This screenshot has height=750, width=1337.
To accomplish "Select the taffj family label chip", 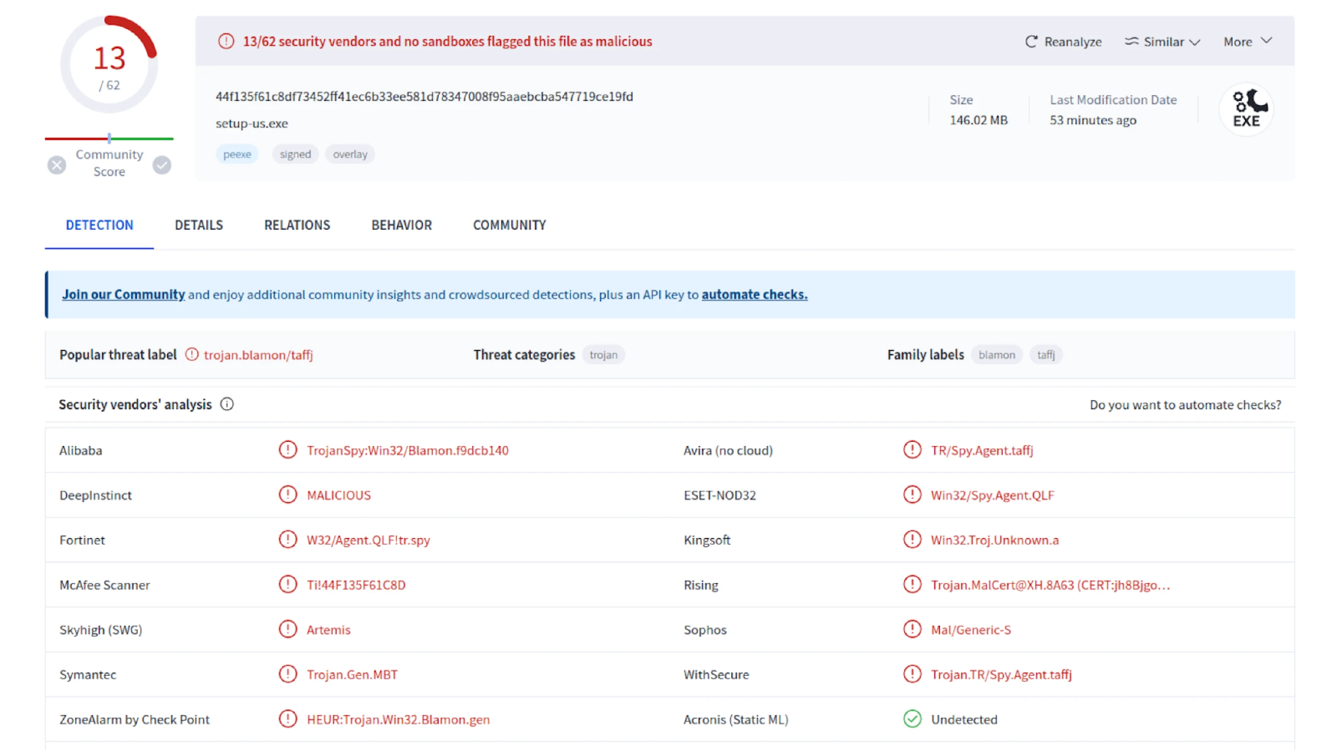I will pyautogui.click(x=1046, y=355).
